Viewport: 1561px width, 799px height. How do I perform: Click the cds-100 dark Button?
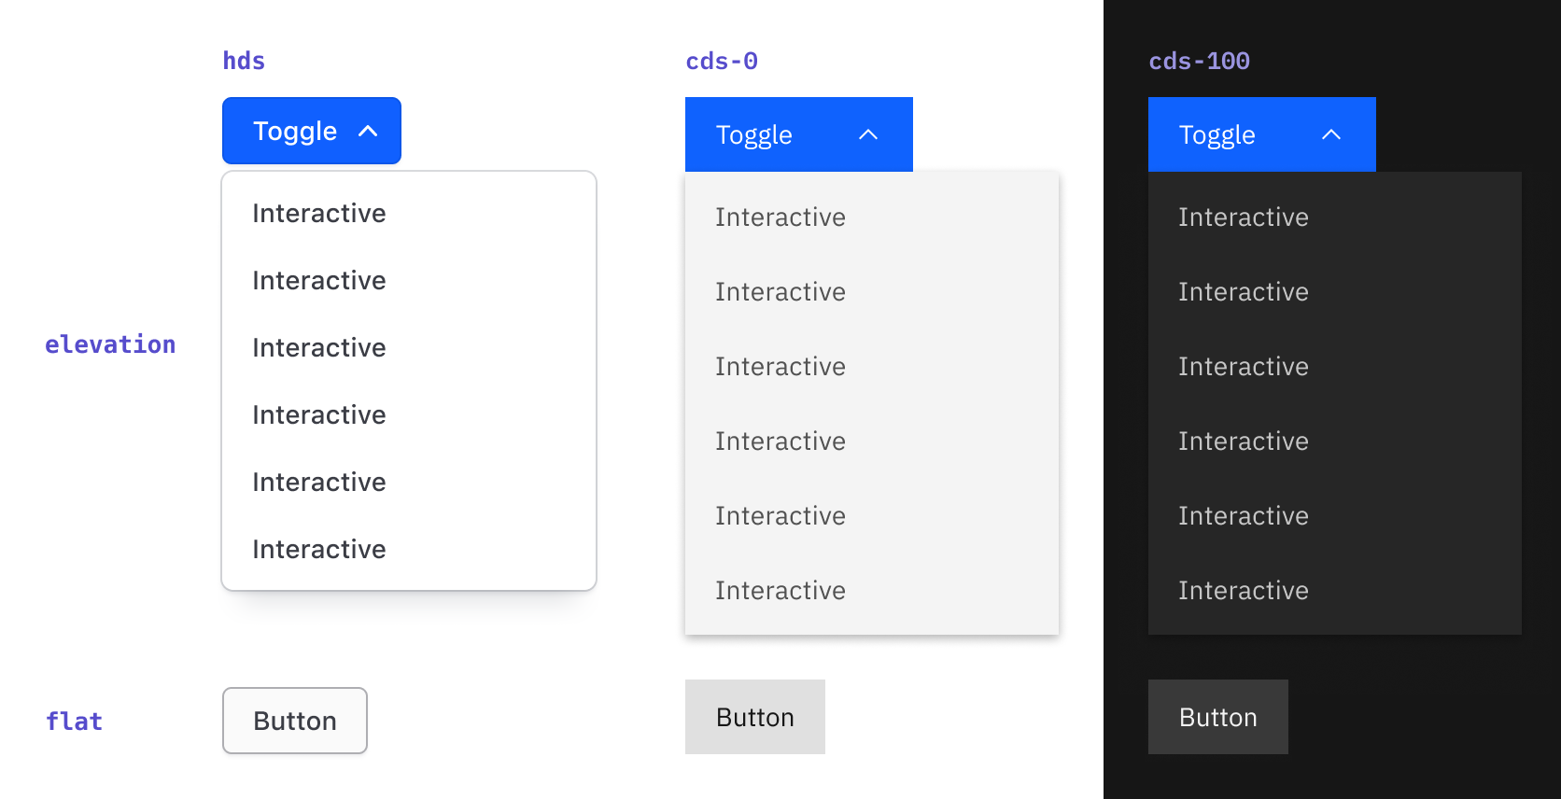pyautogui.click(x=1218, y=717)
